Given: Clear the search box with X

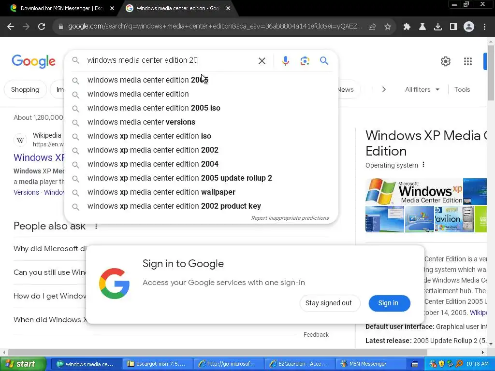Looking at the screenshot, I should pos(262,61).
